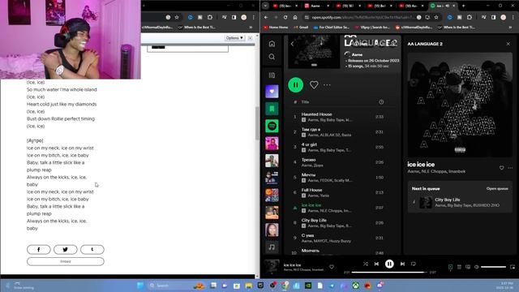The height and width of the screenshot is (292, 519).
Task: Open more options for the album
Action: click(x=327, y=84)
